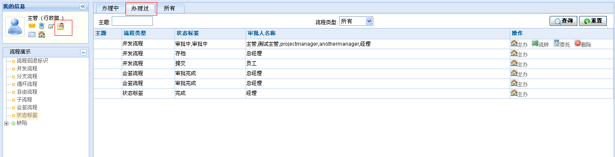Click the 流程类型 column header
This screenshot has width=615, height=157.
148,33
